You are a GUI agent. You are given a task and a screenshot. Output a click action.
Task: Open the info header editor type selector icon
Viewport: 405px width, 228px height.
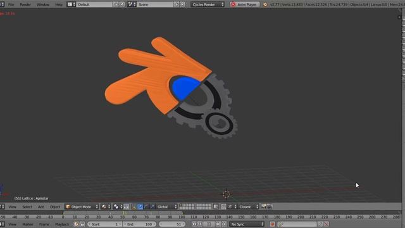click(x=2, y=4)
